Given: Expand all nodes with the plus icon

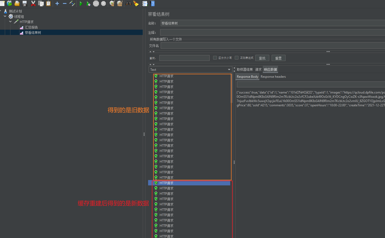Looking at the screenshot, I should [57, 3].
